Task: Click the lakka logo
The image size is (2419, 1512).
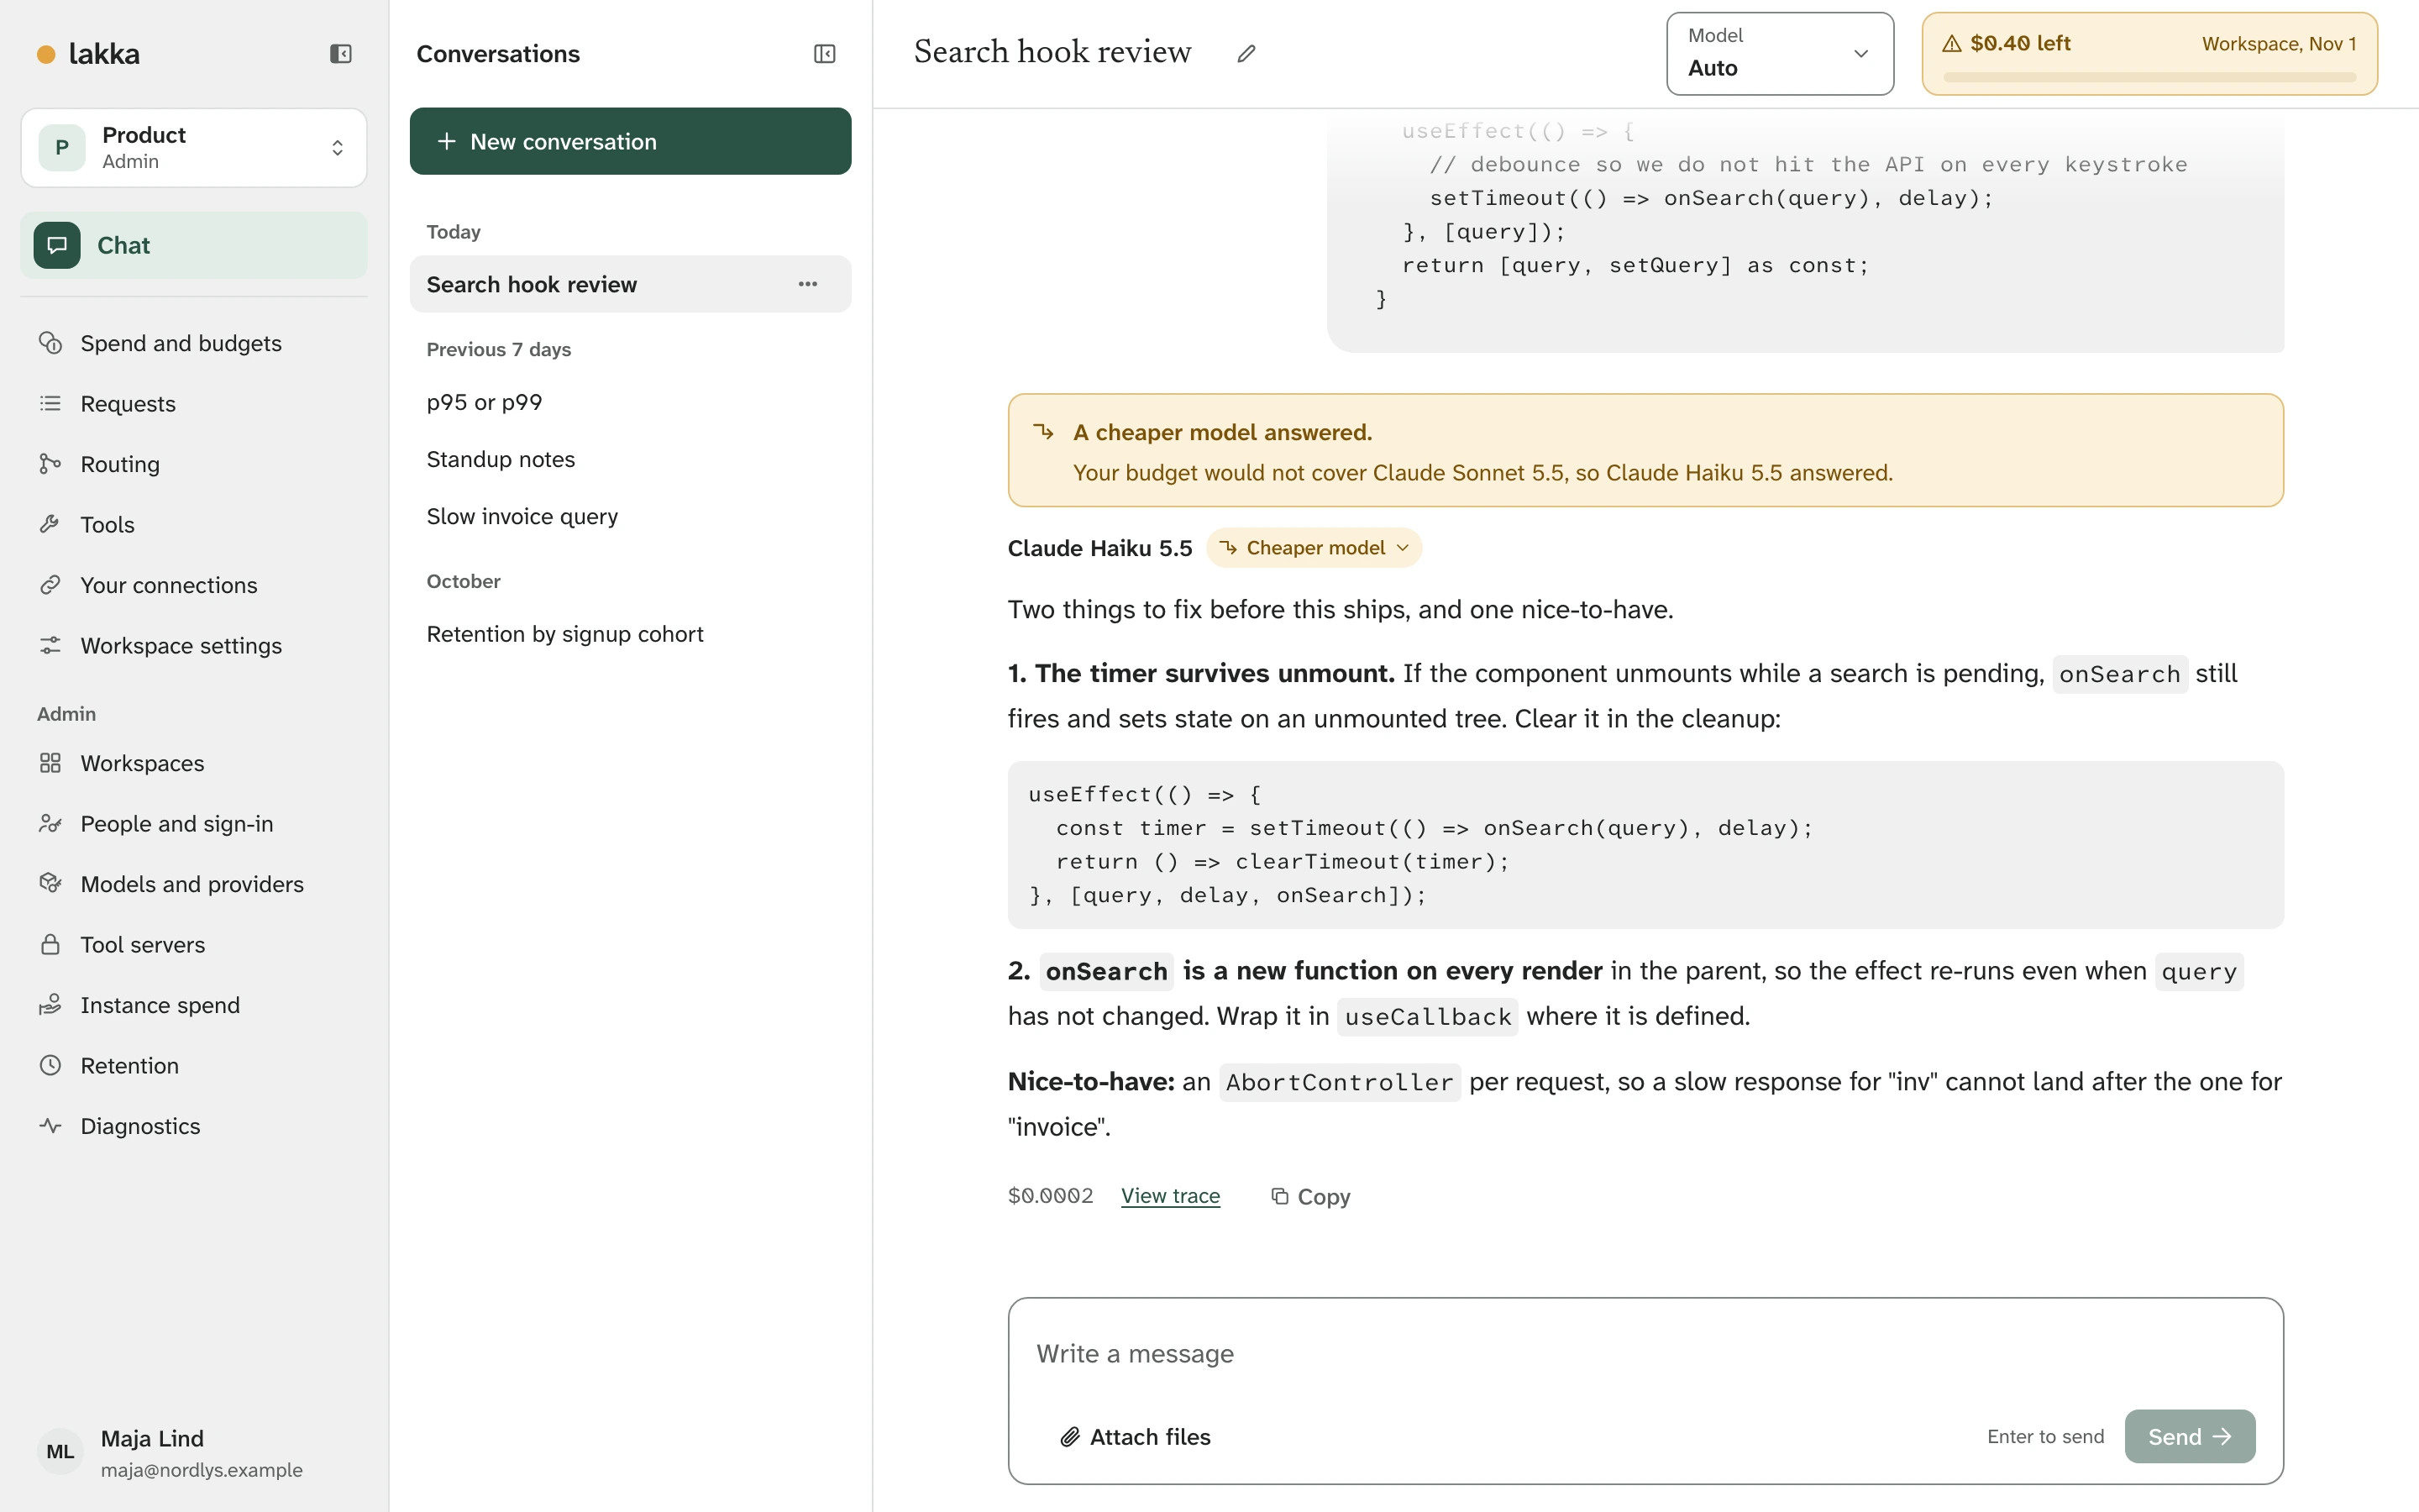Action: point(88,54)
